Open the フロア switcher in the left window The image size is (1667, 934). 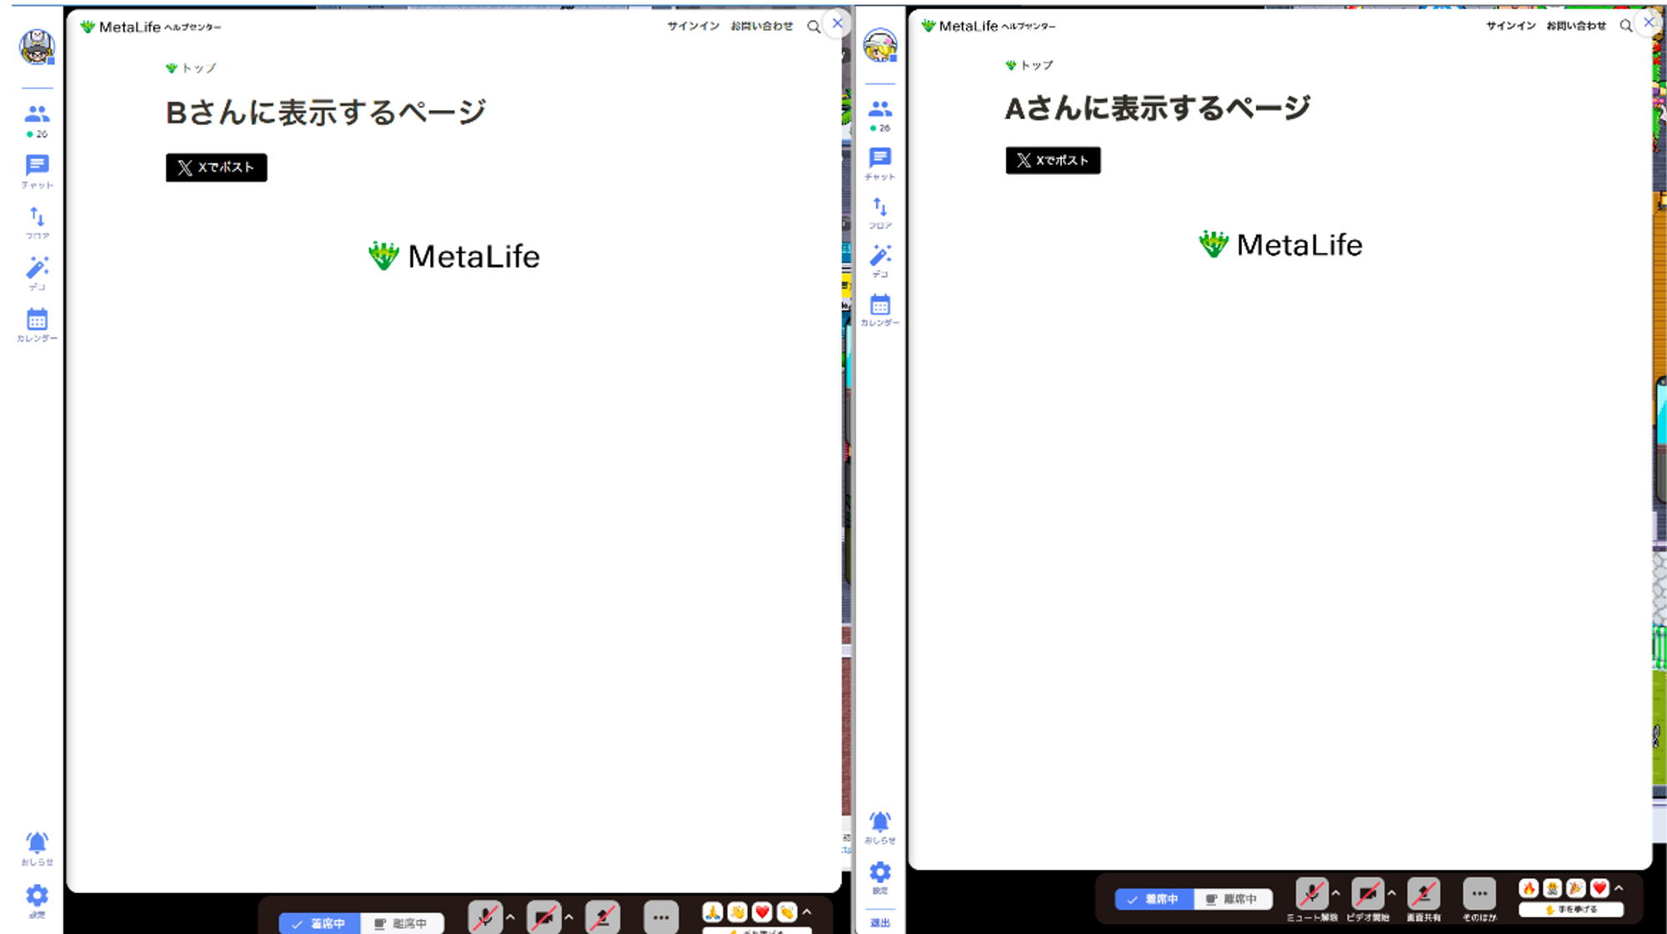pyautogui.click(x=37, y=222)
